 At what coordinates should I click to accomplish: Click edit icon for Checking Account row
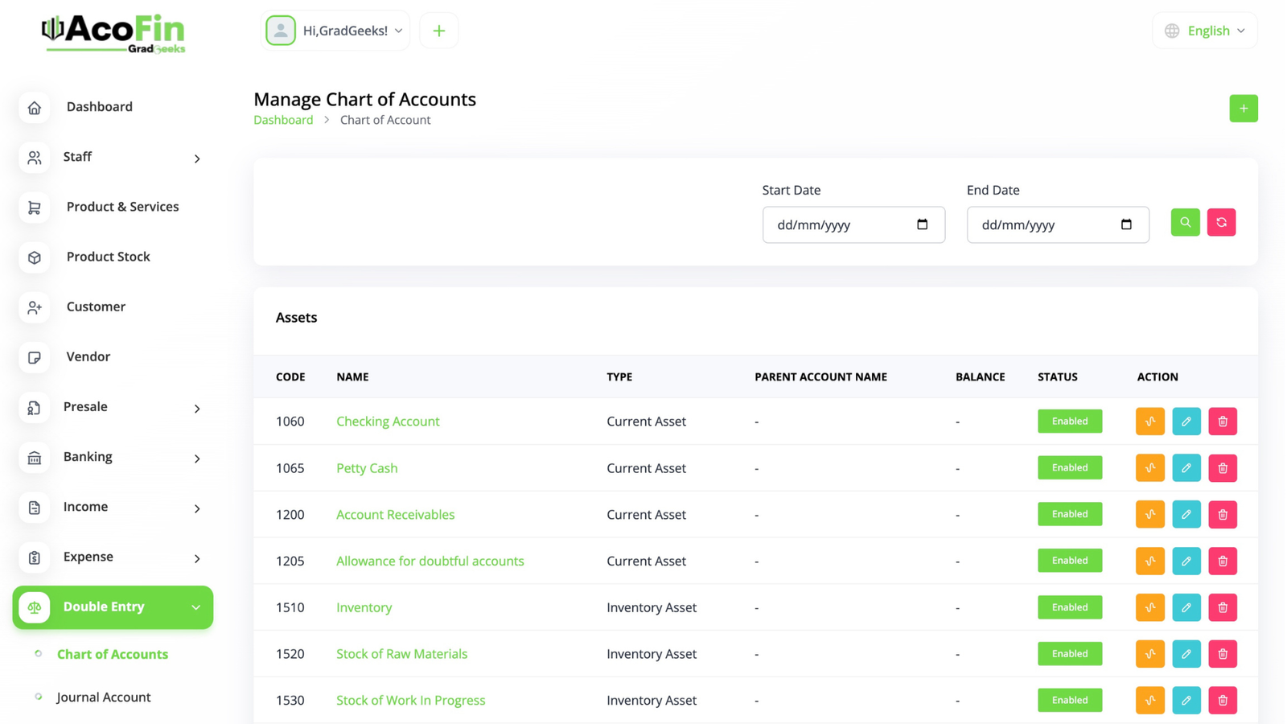click(1186, 422)
